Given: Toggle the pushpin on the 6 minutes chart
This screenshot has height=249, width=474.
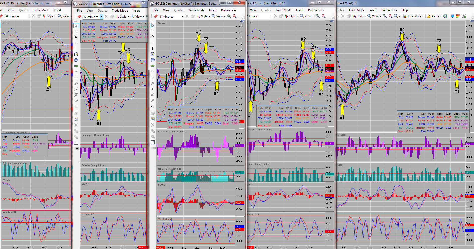Looking at the screenshot, I should coord(156,16).
